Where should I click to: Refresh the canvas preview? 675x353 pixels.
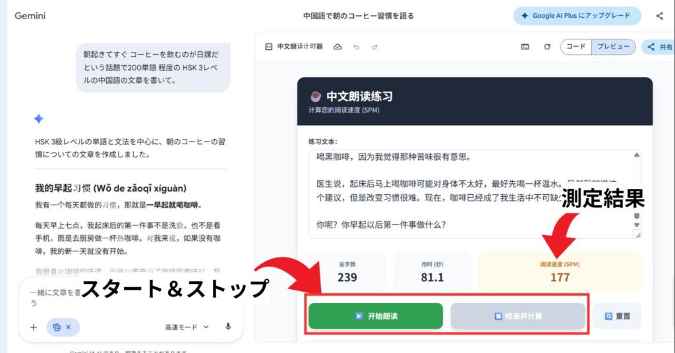coord(546,47)
